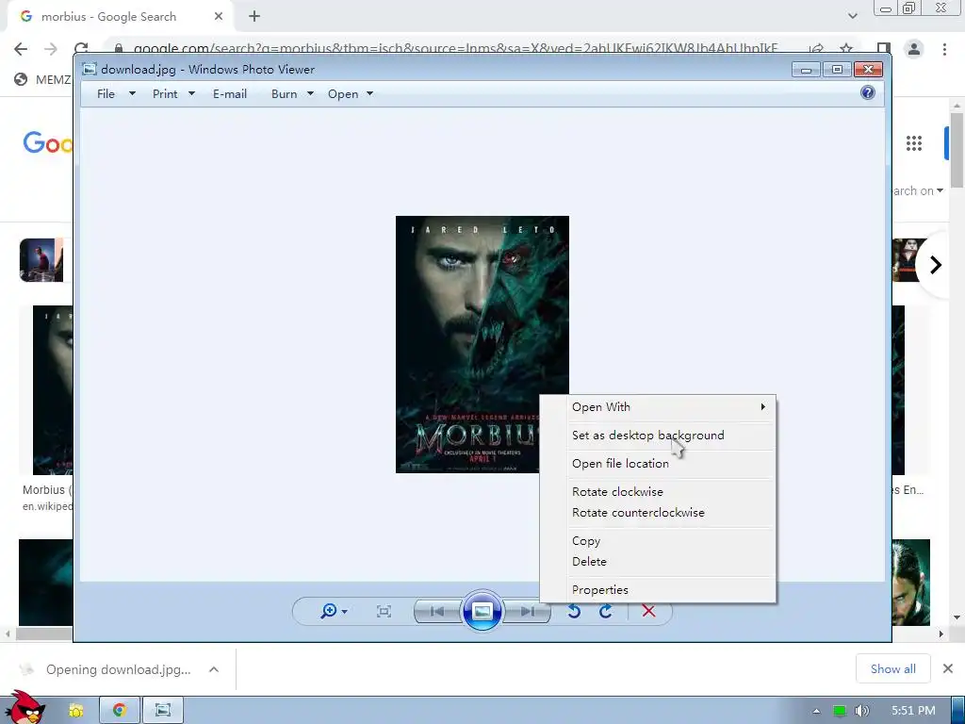Viewport: 965px width, 724px height.
Task: Reload the page in Chrome
Action: (x=81, y=48)
